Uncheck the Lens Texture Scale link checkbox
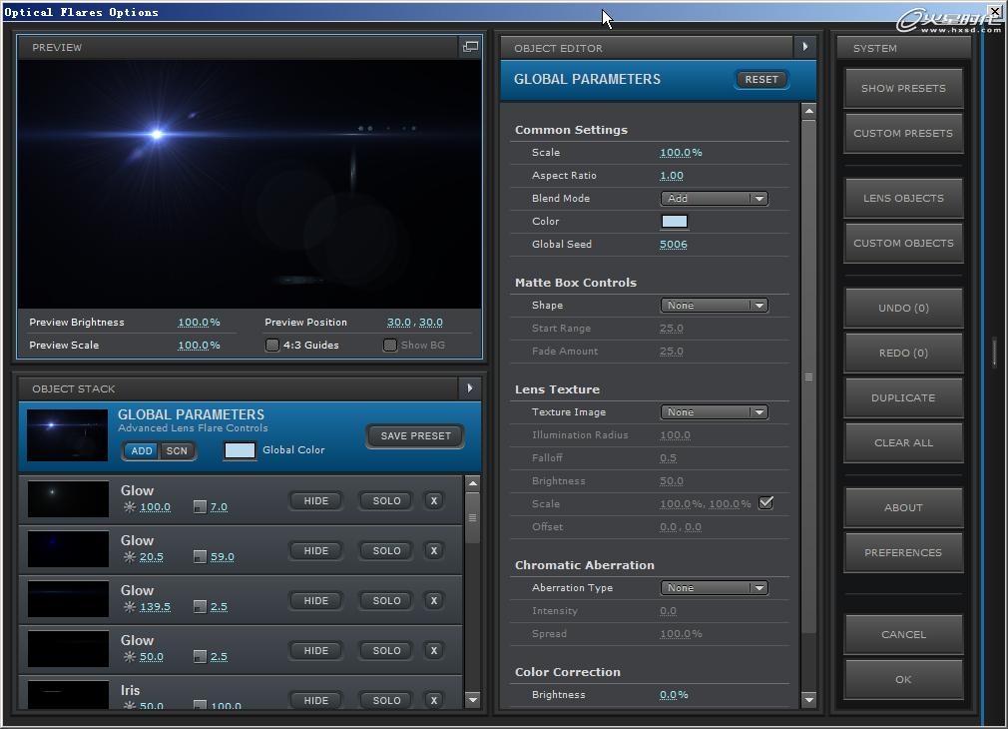 [x=765, y=503]
